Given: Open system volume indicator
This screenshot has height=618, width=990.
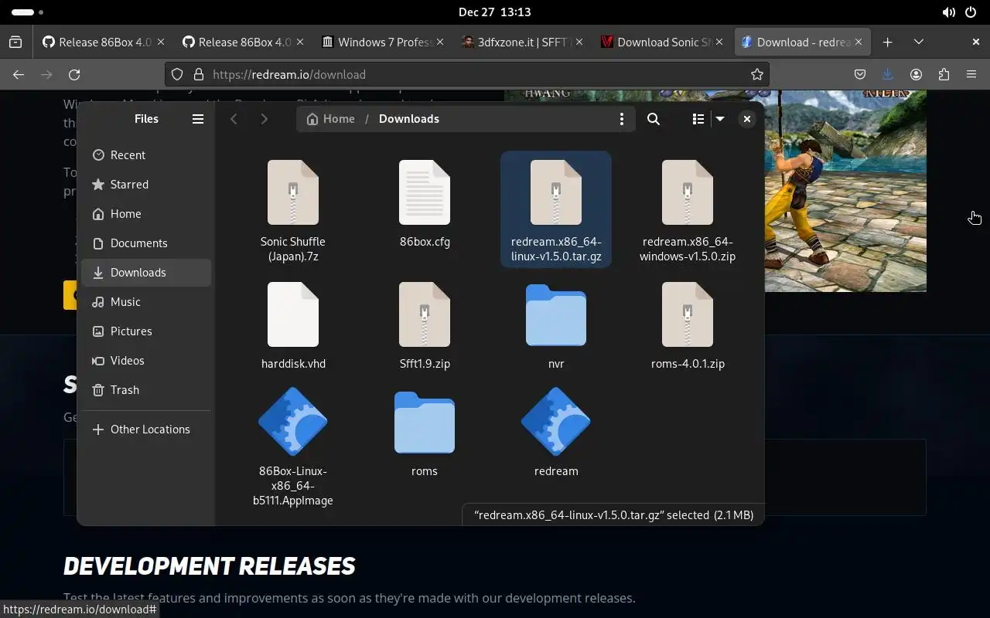Looking at the screenshot, I should [x=949, y=12].
